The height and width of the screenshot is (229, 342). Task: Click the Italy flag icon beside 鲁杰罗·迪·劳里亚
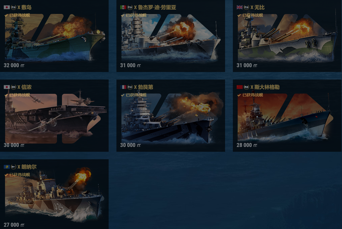[123, 7]
